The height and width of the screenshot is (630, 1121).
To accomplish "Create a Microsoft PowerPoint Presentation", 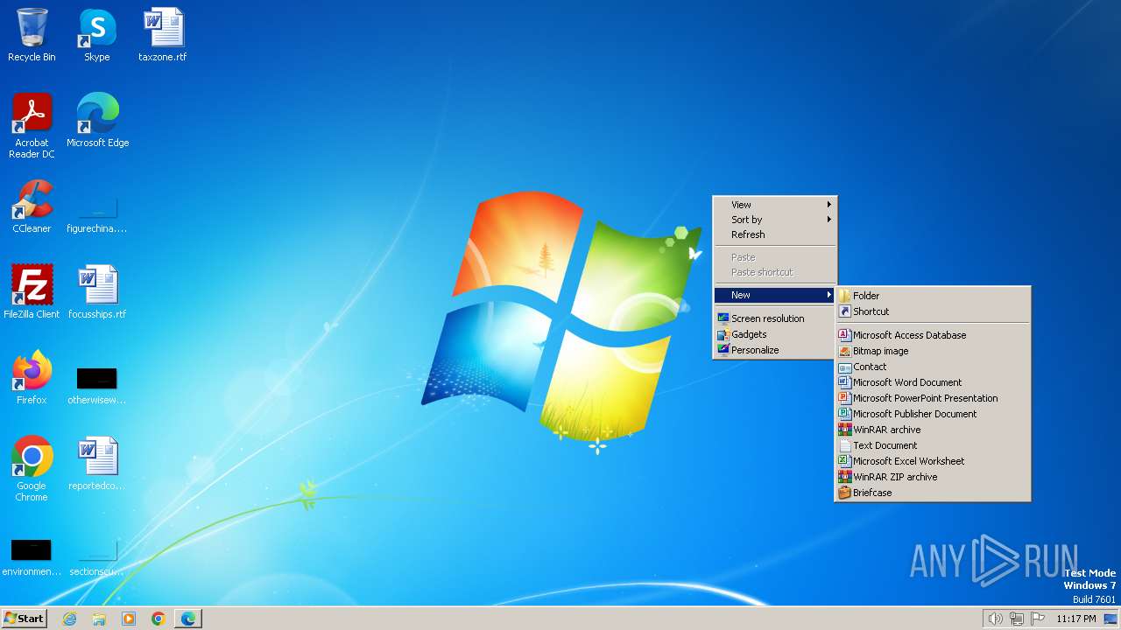I will 933,398.
